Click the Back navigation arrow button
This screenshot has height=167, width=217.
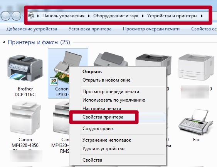pyautogui.click(x=5, y=16)
